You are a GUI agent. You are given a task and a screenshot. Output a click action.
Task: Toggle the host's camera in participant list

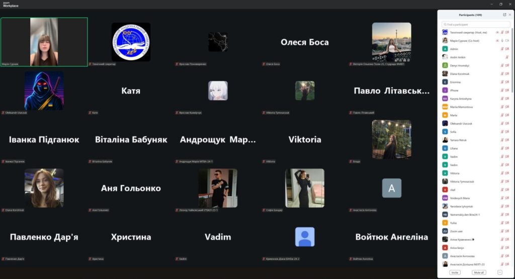click(506, 32)
